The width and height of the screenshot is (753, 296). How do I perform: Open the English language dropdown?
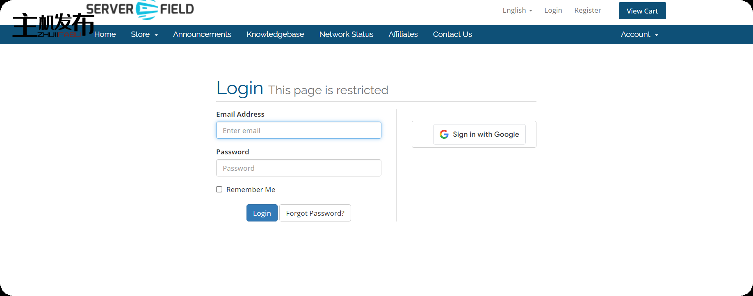pyautogui.click(x=517, y=11)
